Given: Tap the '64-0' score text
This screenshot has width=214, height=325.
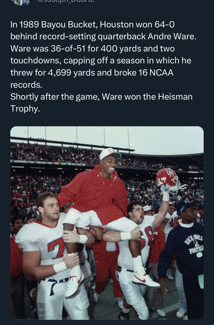Looking at the screenshot, I should (x=165, y=25).
